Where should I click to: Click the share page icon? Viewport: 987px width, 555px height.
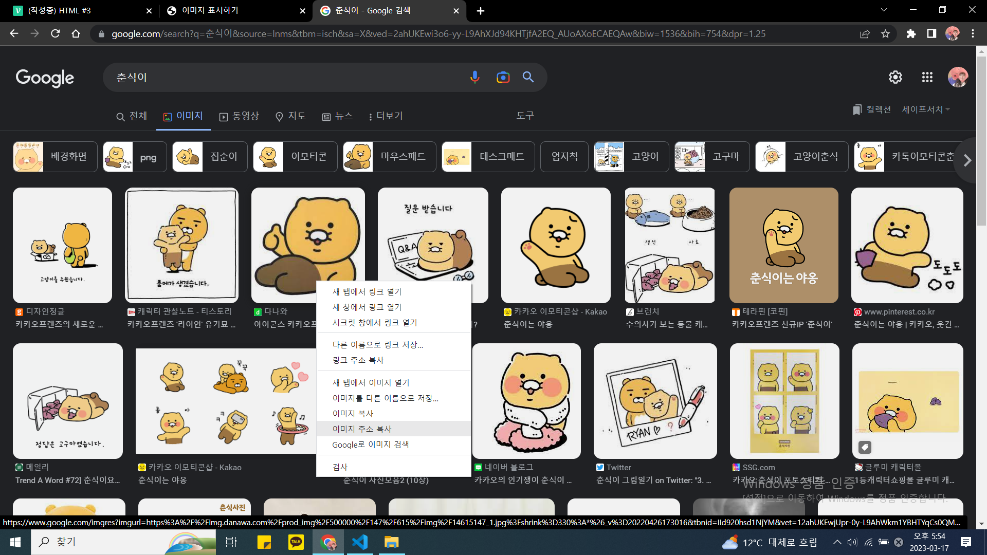(x=865, y=34)
